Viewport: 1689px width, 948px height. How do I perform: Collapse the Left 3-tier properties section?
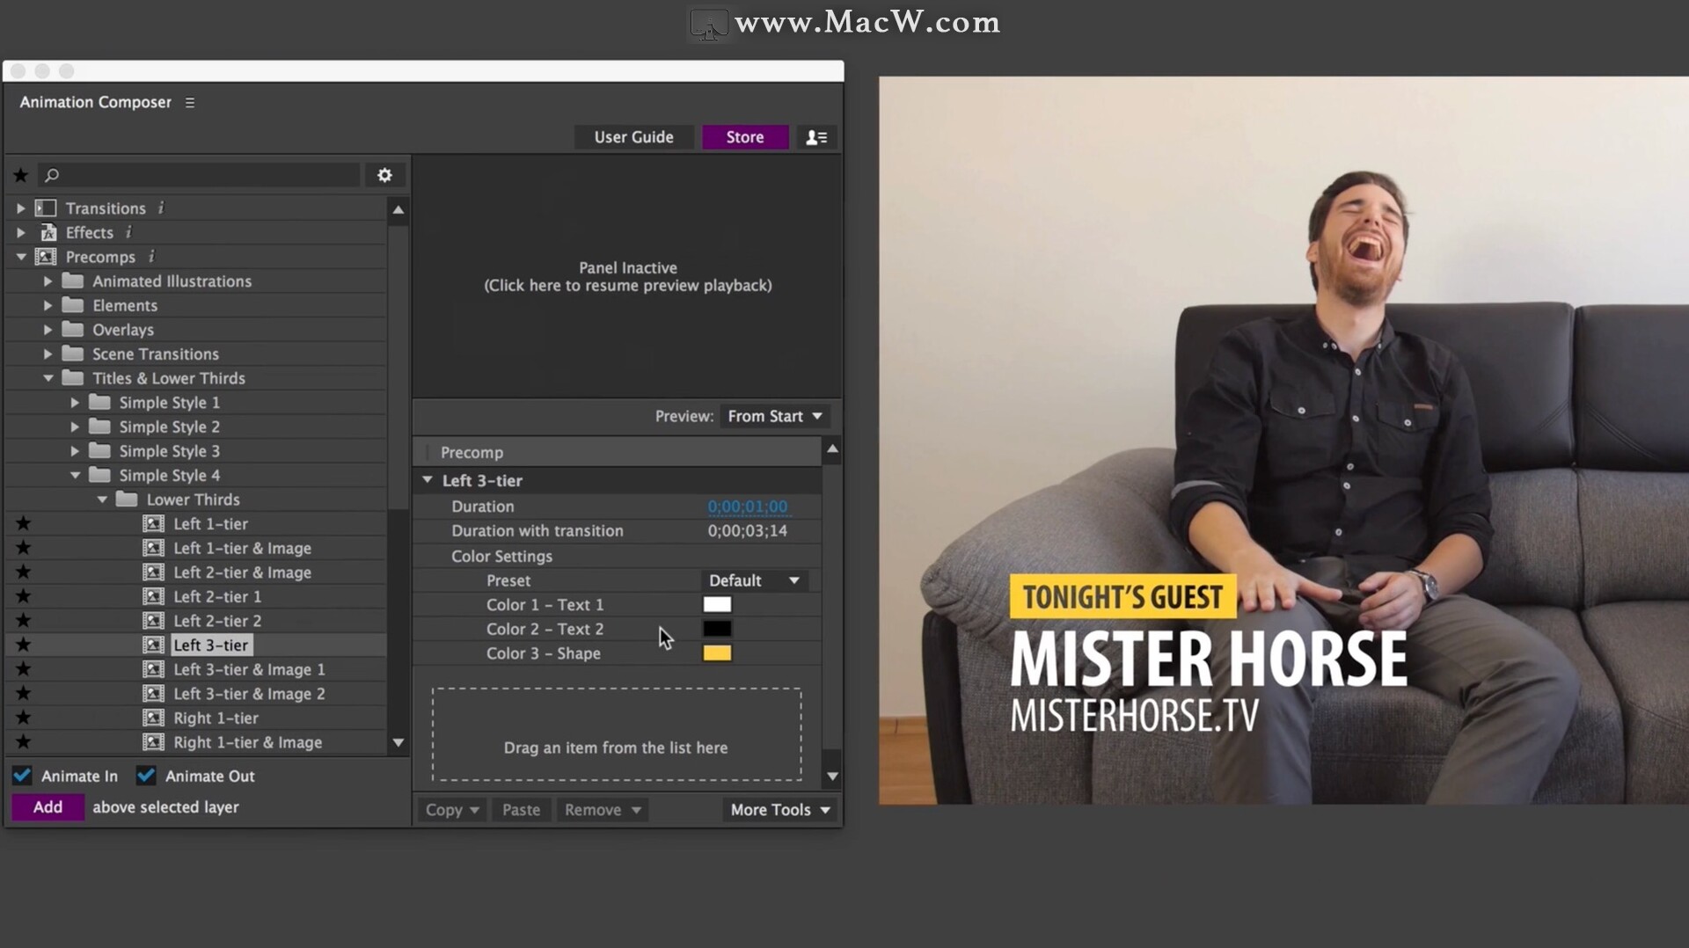pyautogui.click(x=428, y=480)
